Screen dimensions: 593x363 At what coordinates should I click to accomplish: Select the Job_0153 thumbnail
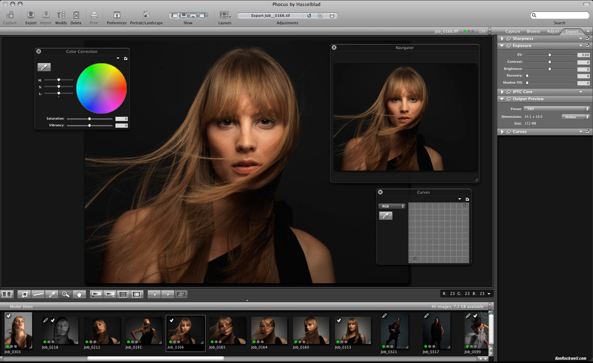[x=352, y=331]
